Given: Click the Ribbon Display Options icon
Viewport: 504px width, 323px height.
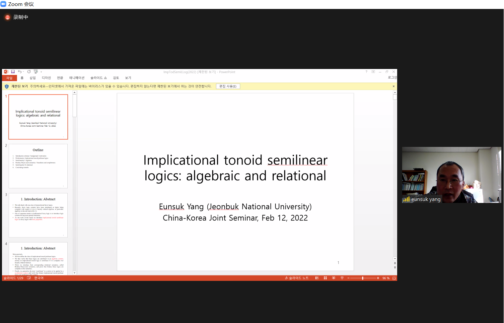Looking at the screenshot, I should 373,72.
